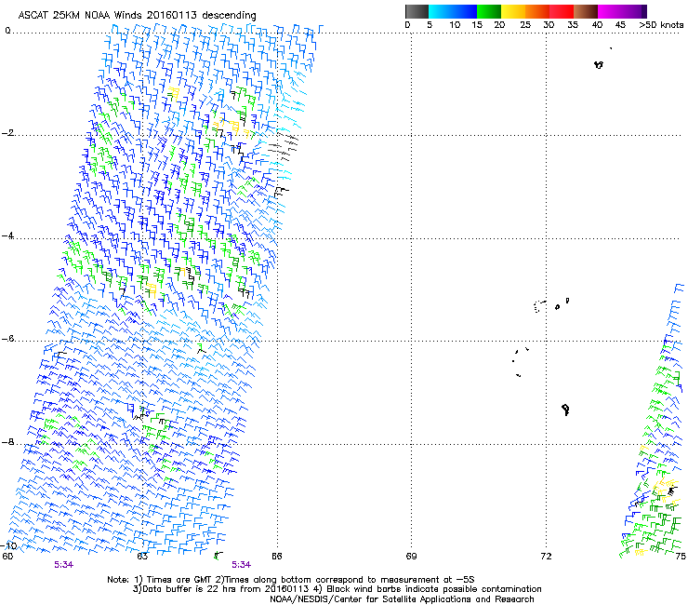Click the 'Times are GMT' note line
The height and width of the screenshot is (605, 688).
(x=291, y=580)
